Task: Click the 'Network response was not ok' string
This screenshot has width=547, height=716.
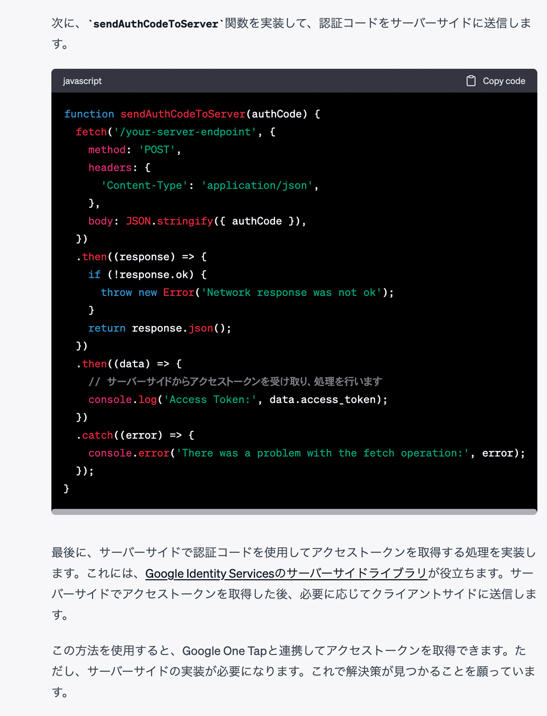Action: tap(291, 292)
